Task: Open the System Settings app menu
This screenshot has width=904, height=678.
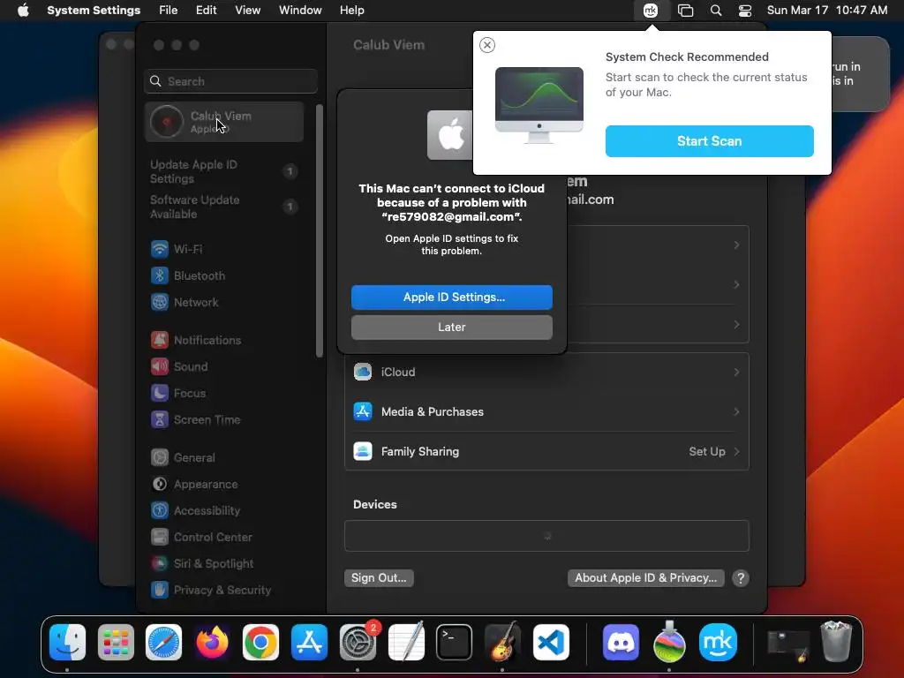Action: click(x=94, y=11)
